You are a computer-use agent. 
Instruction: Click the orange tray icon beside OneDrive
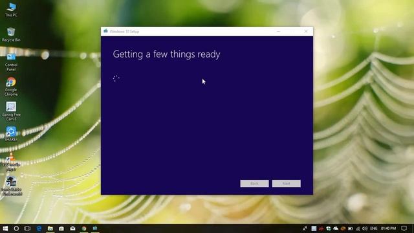click(343, 228)
